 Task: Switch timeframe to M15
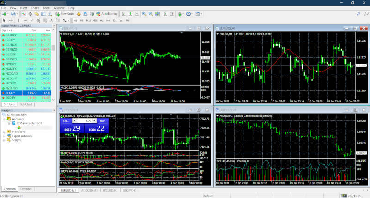click(x=88, y=21)
